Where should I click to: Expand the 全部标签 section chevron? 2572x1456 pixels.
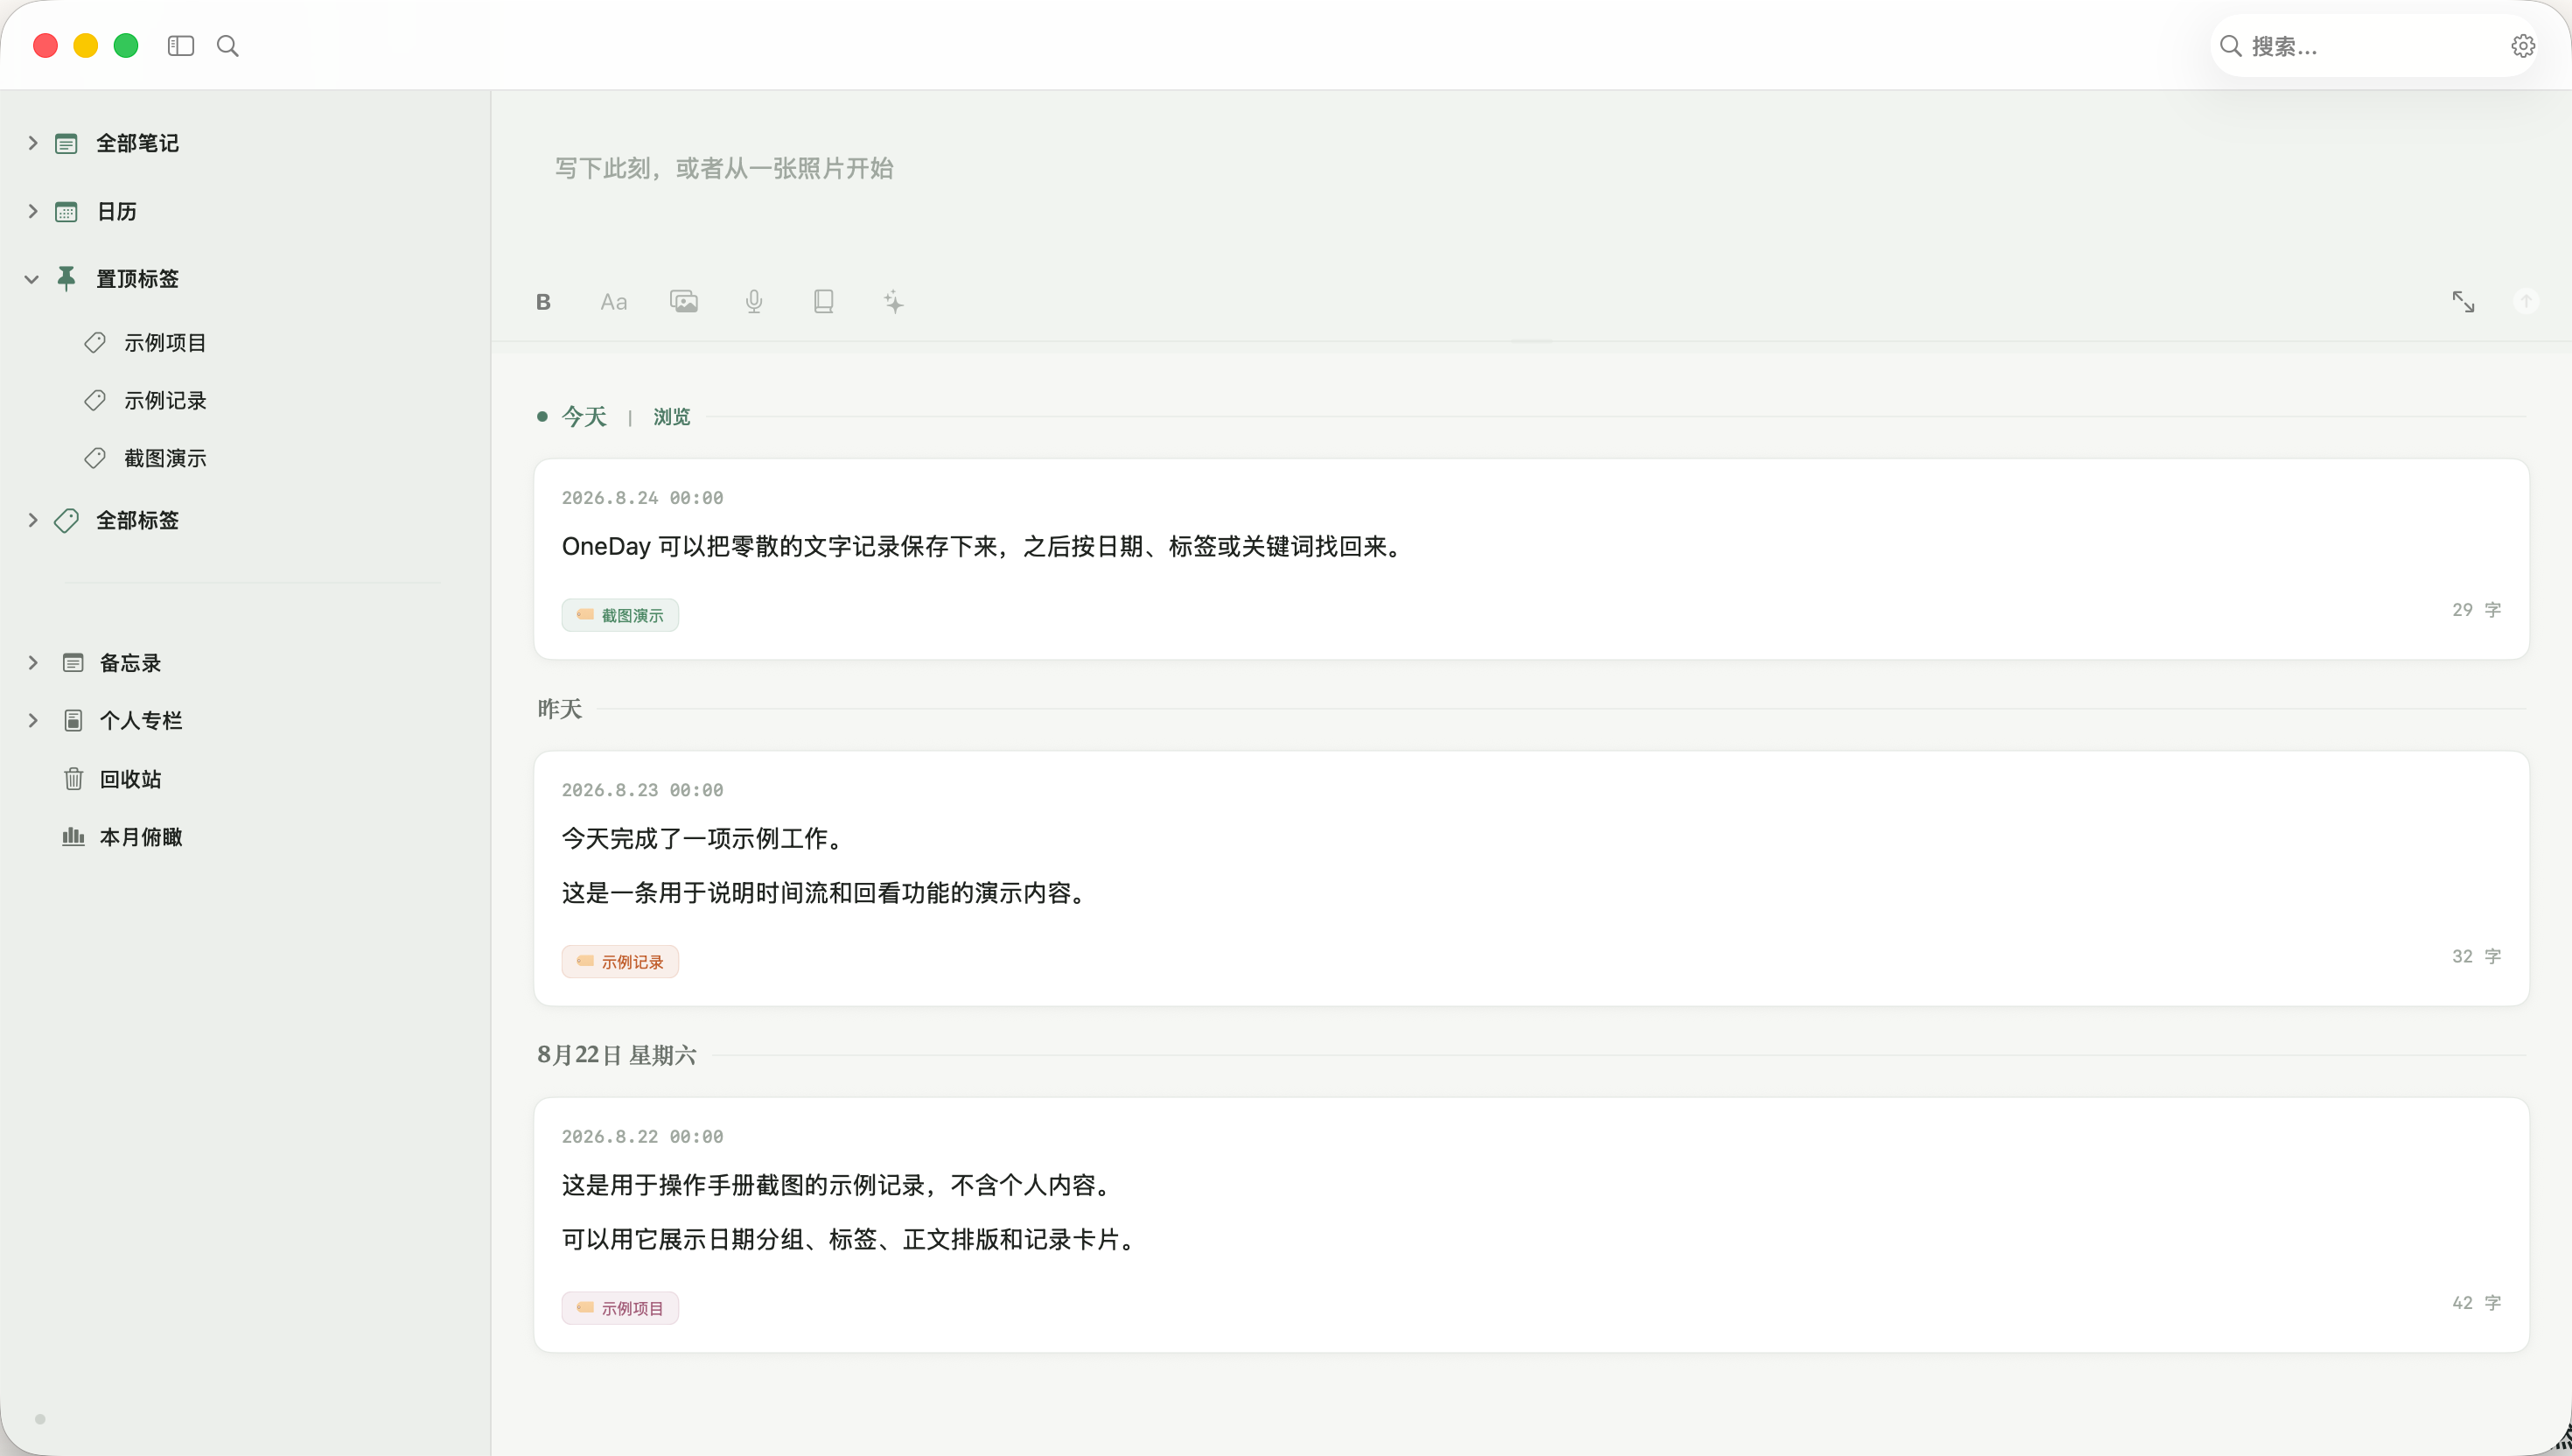click(x=33, y=520)
